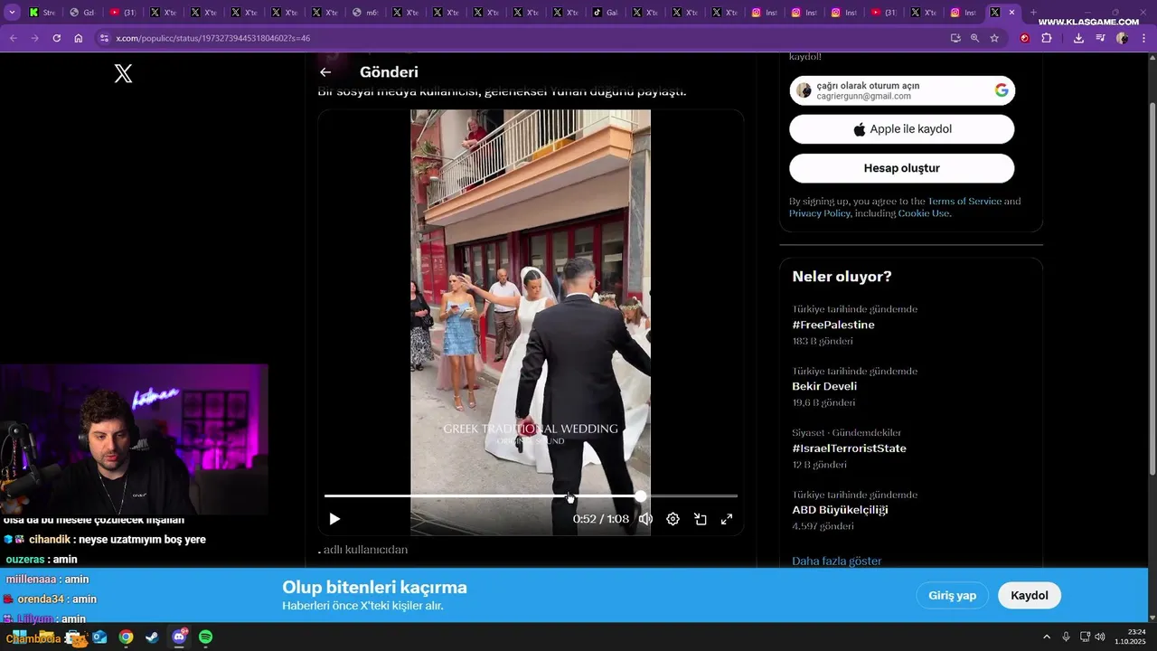Open the Bekir Develi trend
Screen dimensions: 1157x651
(824, 386)
